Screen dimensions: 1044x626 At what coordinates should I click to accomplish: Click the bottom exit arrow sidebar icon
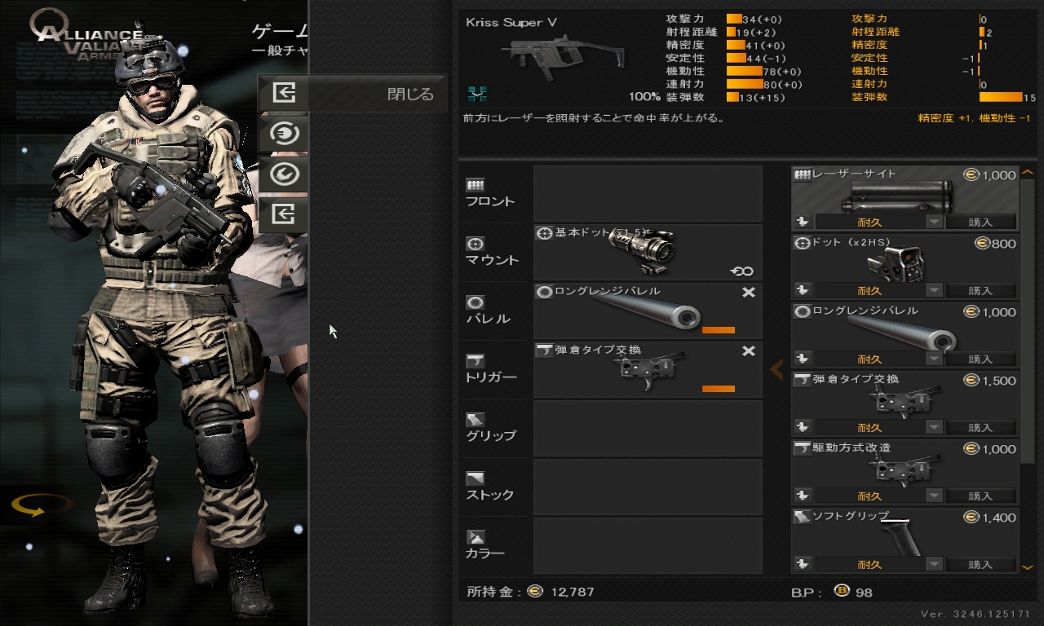[x=283, y=215]
